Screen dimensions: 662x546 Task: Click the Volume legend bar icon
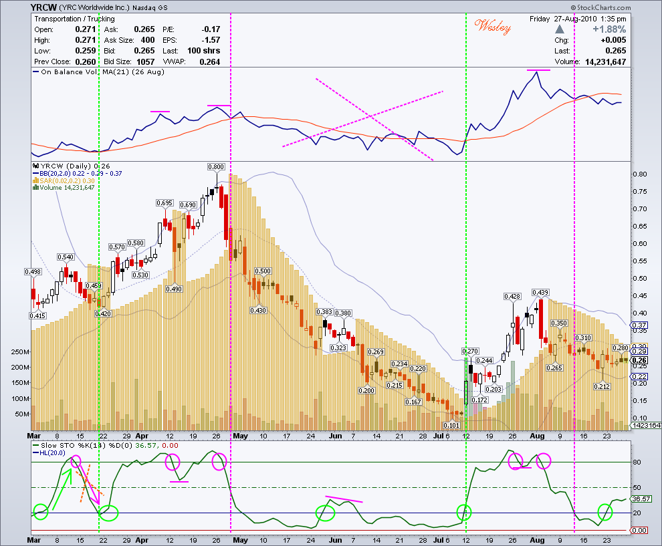pos(36,187)
